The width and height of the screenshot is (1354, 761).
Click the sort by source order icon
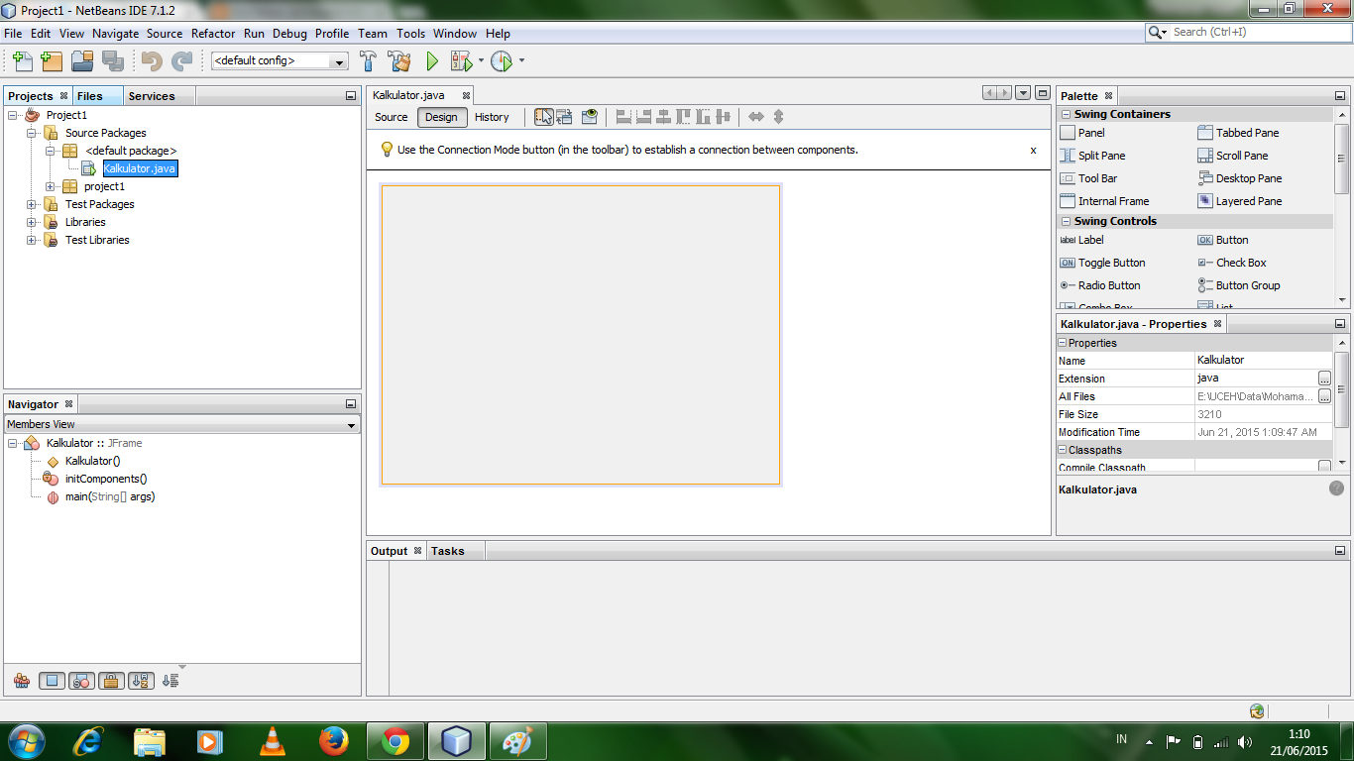[170, 681]
